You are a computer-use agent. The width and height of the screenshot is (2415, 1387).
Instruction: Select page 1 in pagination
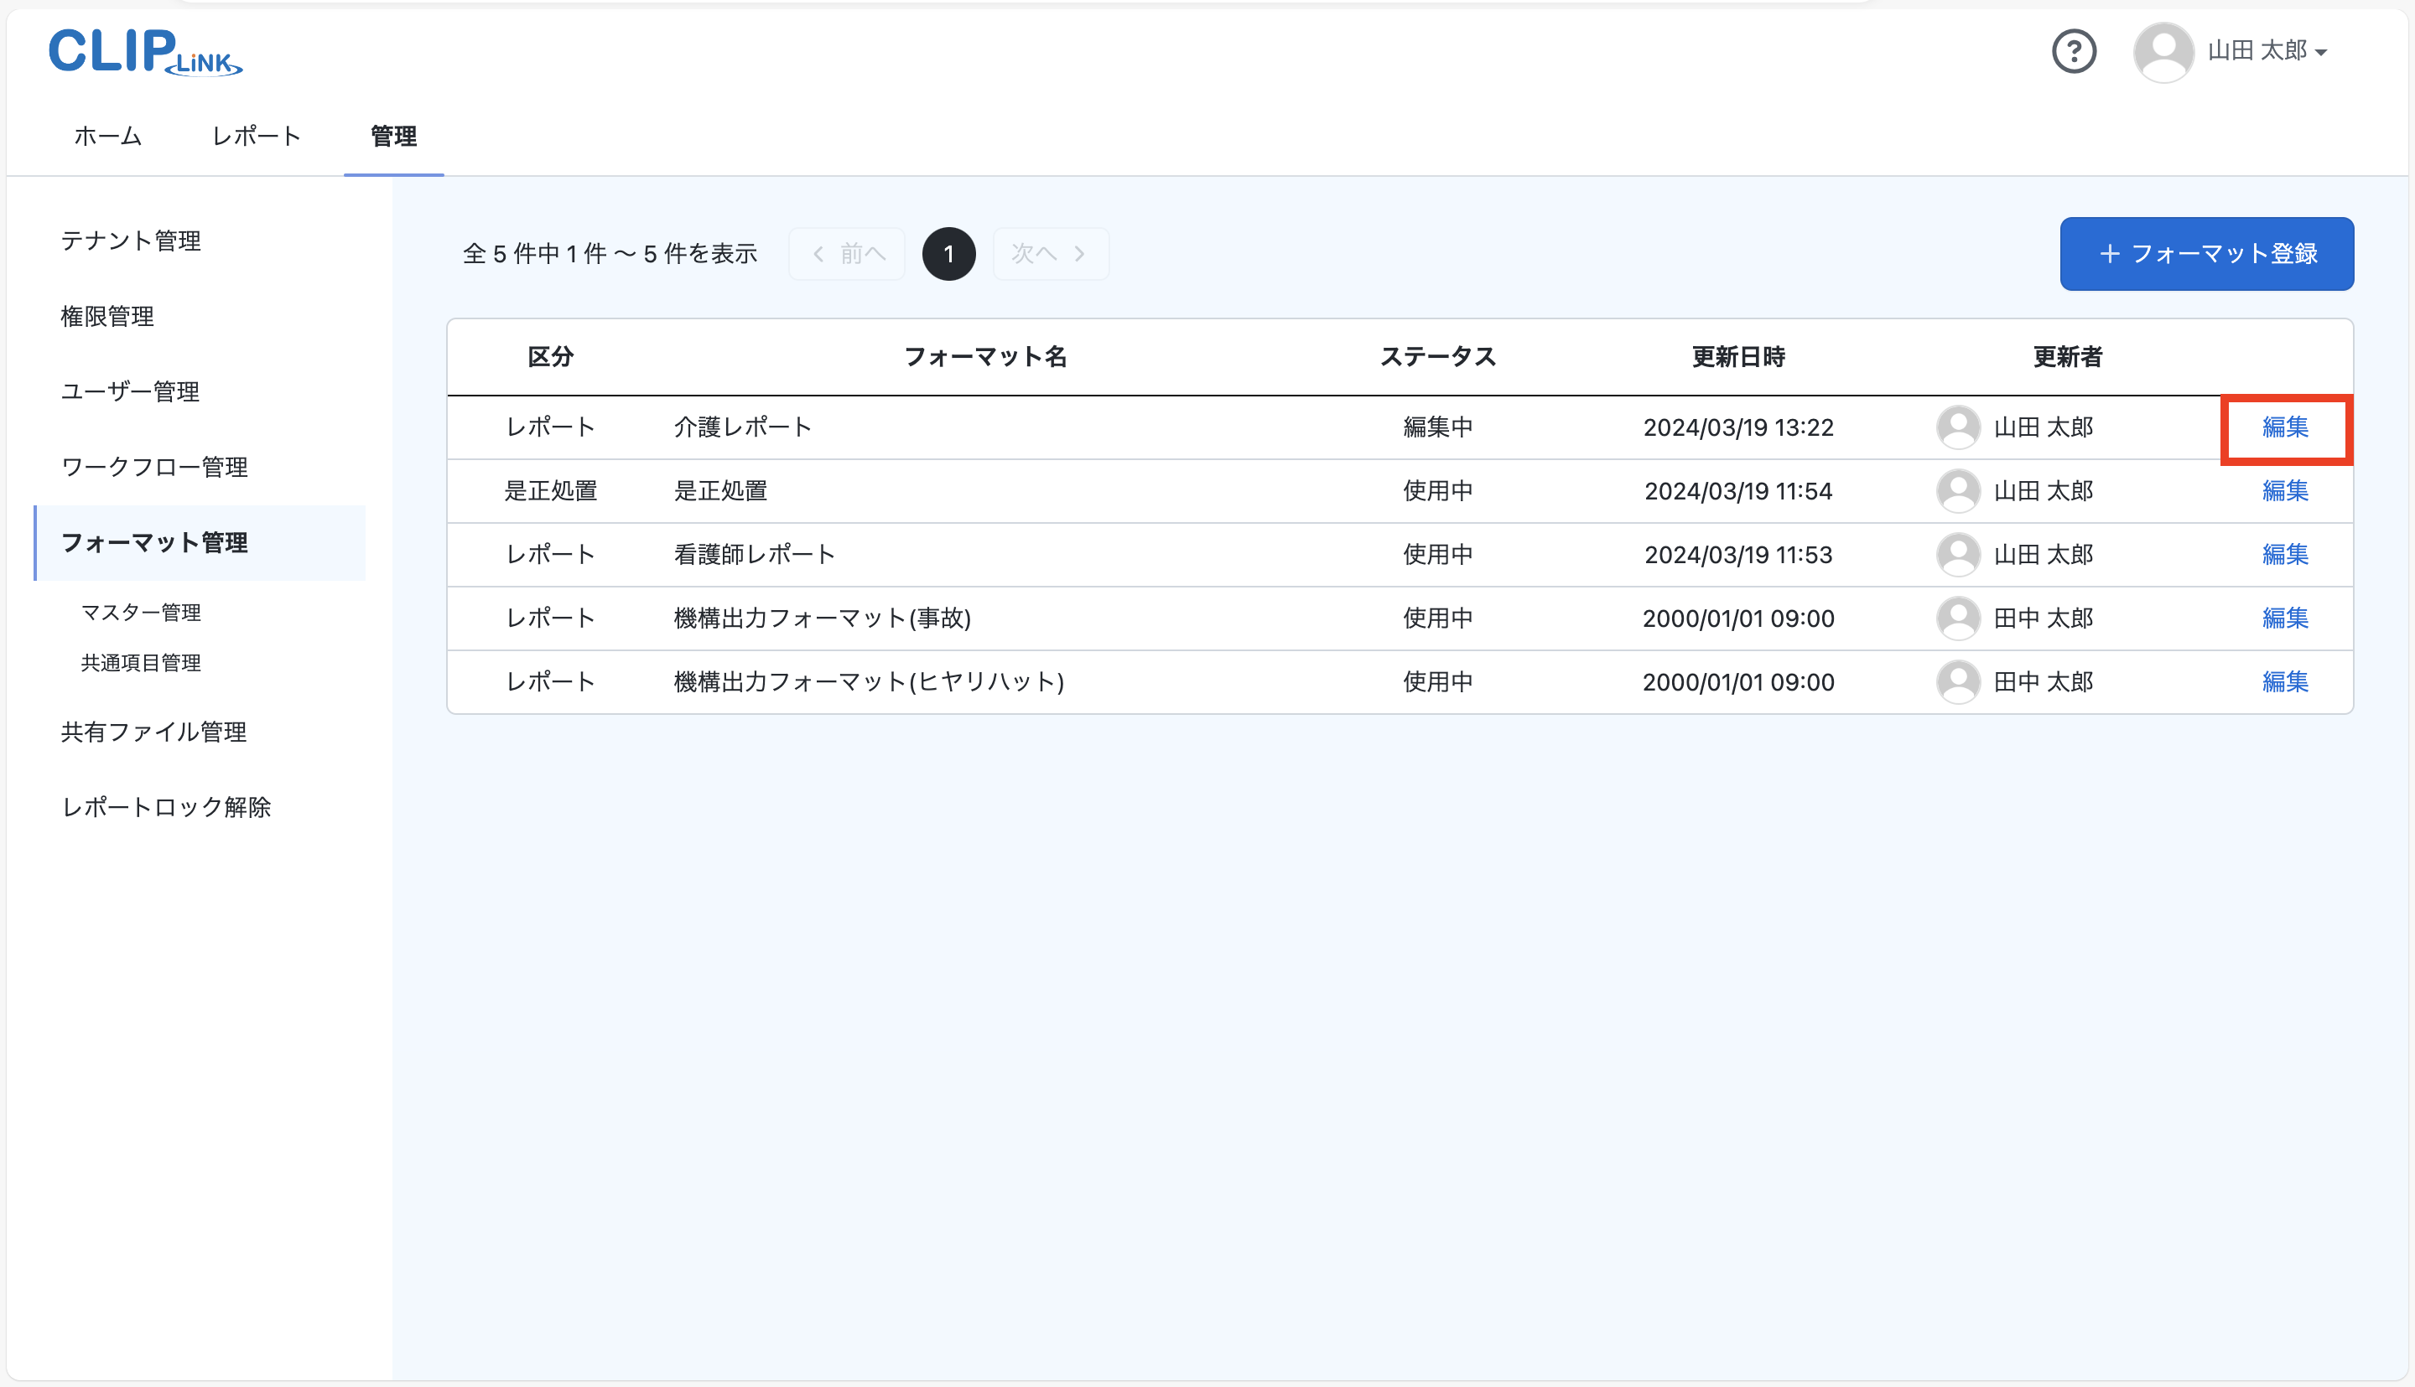point(948,253)
